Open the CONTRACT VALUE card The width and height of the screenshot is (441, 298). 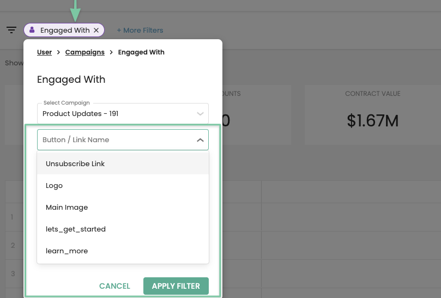pyautogui.click(x=373, y=115)
